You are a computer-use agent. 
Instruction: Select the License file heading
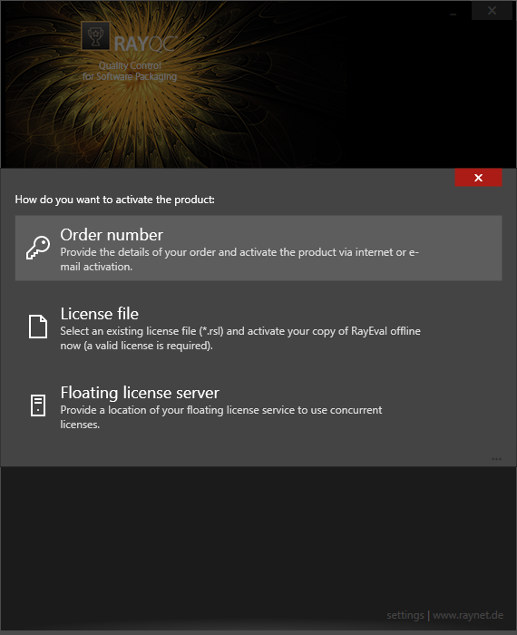(x=100, y=314)
